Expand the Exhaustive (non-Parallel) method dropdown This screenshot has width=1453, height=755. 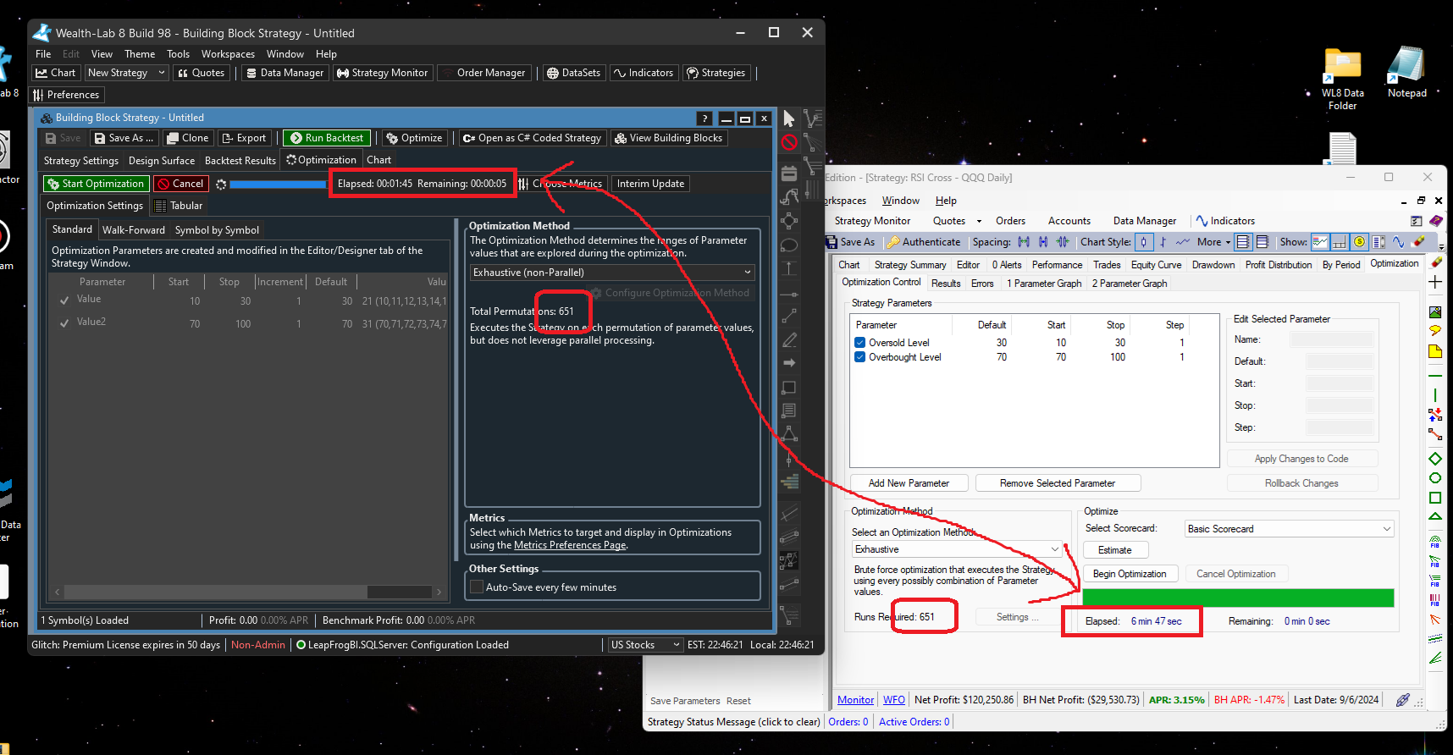coord(612,273)
